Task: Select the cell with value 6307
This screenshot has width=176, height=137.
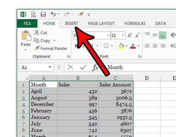Action: point(115,130)
